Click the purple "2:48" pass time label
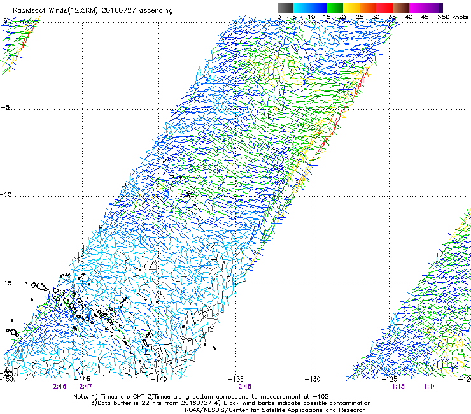The height and width of the screenshot is (414, 471). 244,387
